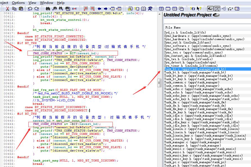
Task: Click the code editor scroll-up arrow
Action: 159,14
